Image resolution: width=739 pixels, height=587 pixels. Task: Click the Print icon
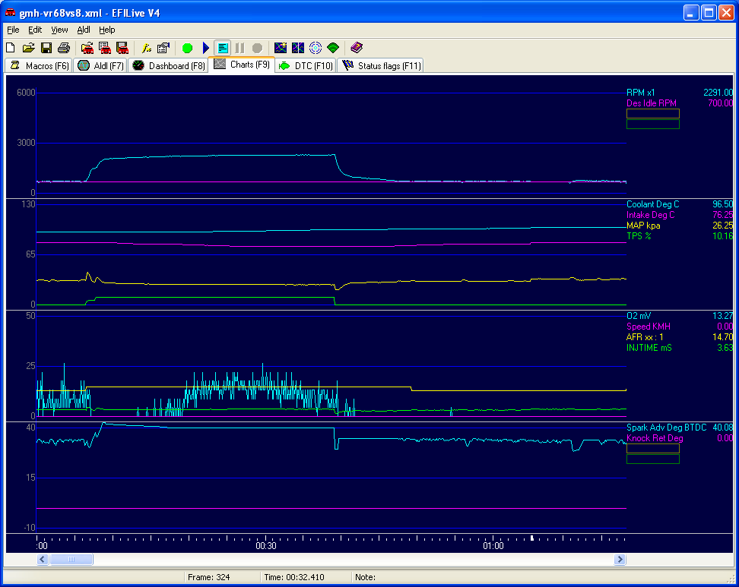click(64, 48)
